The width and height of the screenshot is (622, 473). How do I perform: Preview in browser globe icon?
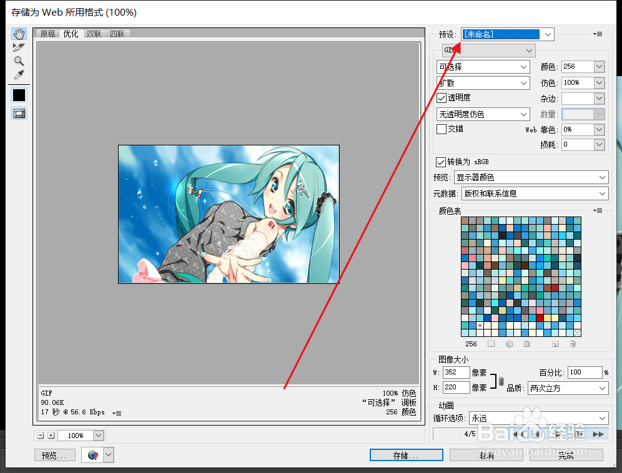pyautogui.click(x=93, y=455)
